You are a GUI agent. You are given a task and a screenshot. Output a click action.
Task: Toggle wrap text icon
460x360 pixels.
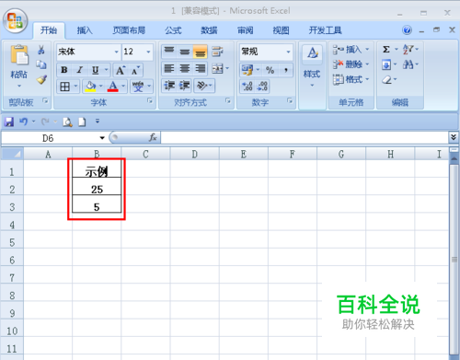click(x=217, y=52)
